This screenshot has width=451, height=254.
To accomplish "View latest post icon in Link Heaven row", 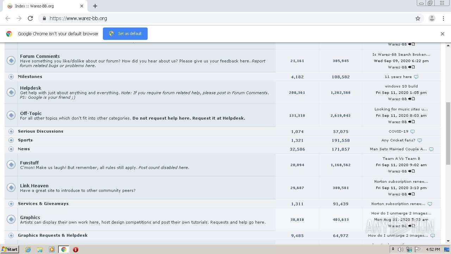I will click(412, 194).
